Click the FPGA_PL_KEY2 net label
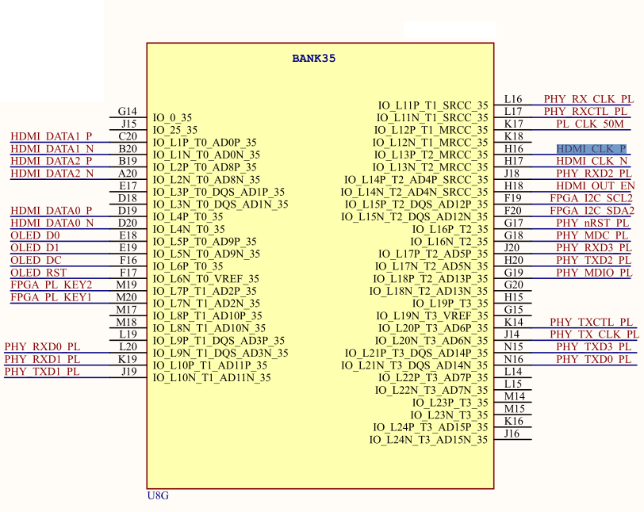 [52, 285]
